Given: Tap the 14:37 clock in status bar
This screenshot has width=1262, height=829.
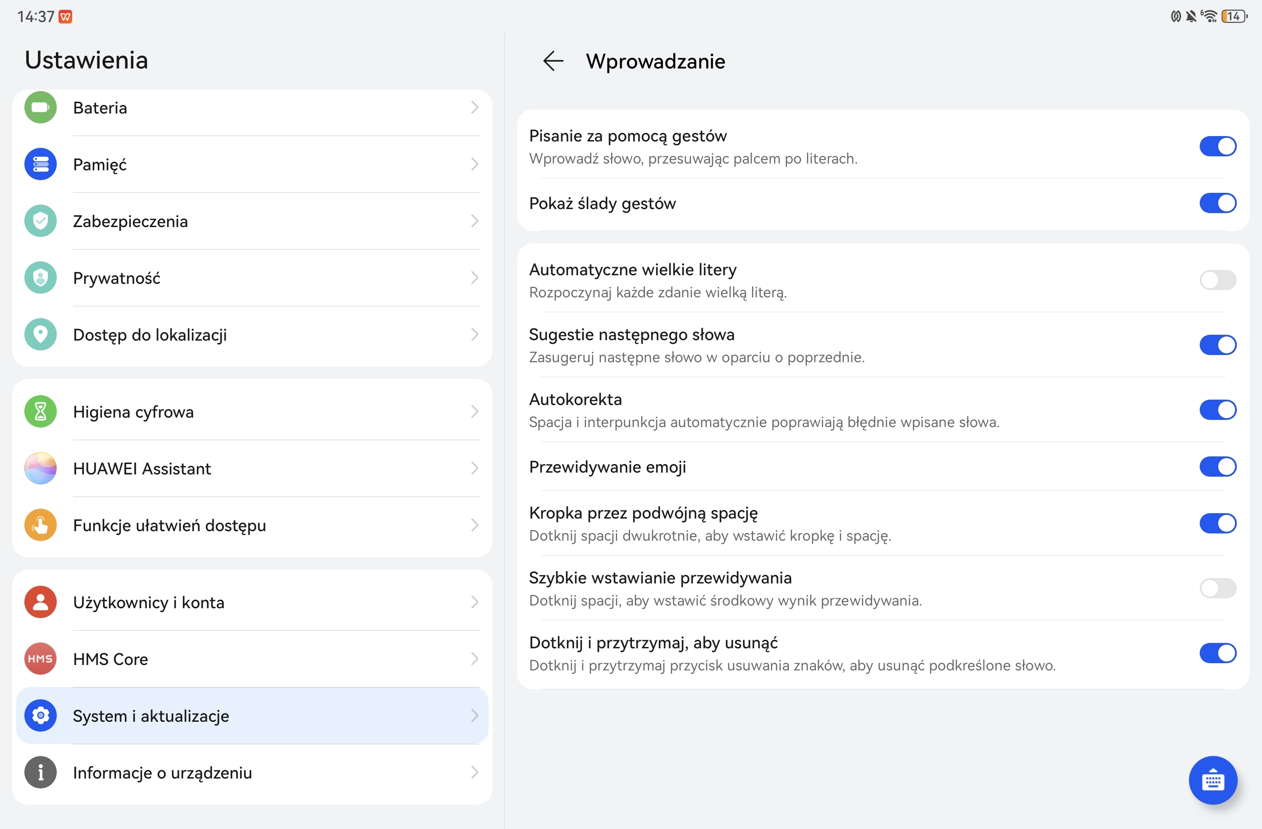Looking at the screenshot, I should click(36, 17).
